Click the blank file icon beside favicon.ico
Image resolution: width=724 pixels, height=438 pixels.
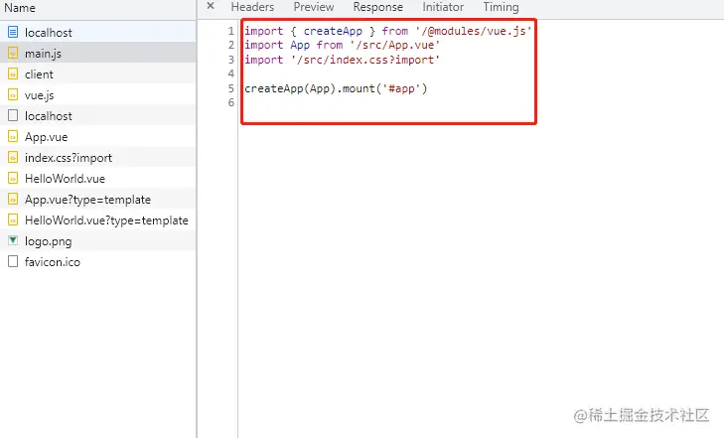[13, 261]
